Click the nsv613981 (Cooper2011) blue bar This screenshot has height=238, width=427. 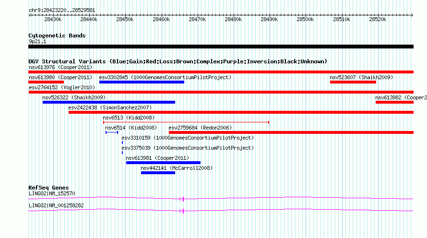tap(163, 163)
